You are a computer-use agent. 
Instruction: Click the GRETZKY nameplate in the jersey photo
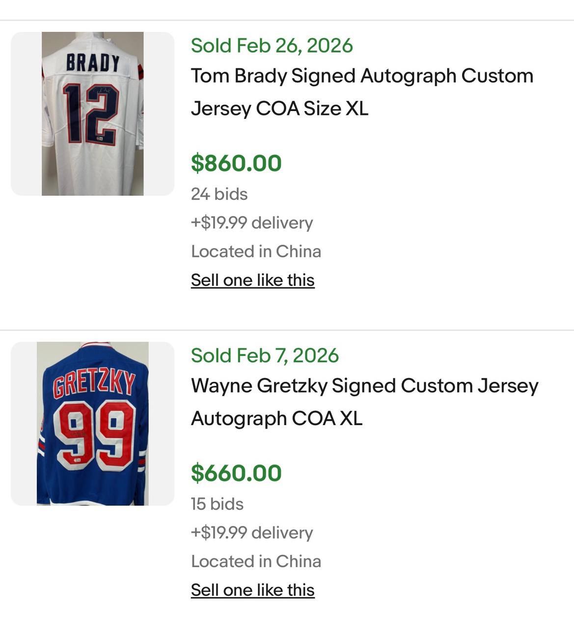(93, 383)
